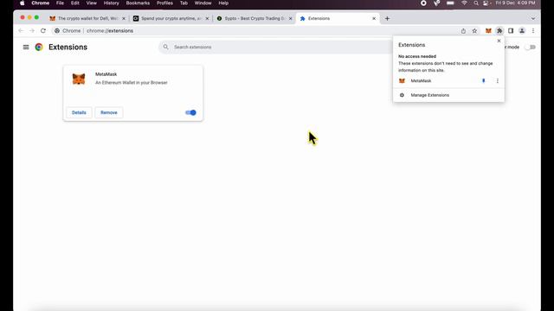The image size is (554, 311).
Task: Disable the MetaMask extension toggle
Action: [x=190, y=112]
